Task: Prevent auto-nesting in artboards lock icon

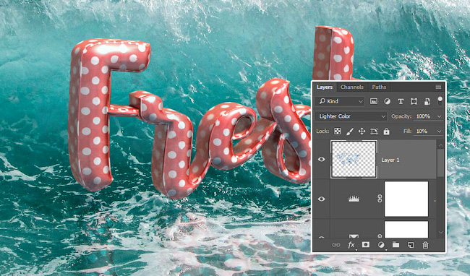Action: (374, 131)
